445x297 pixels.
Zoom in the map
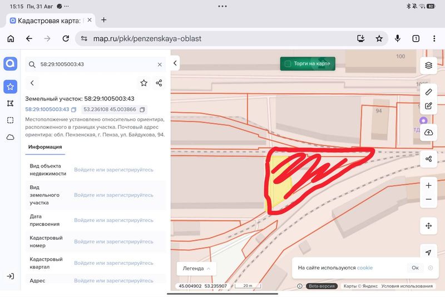(x=428, y=186)
